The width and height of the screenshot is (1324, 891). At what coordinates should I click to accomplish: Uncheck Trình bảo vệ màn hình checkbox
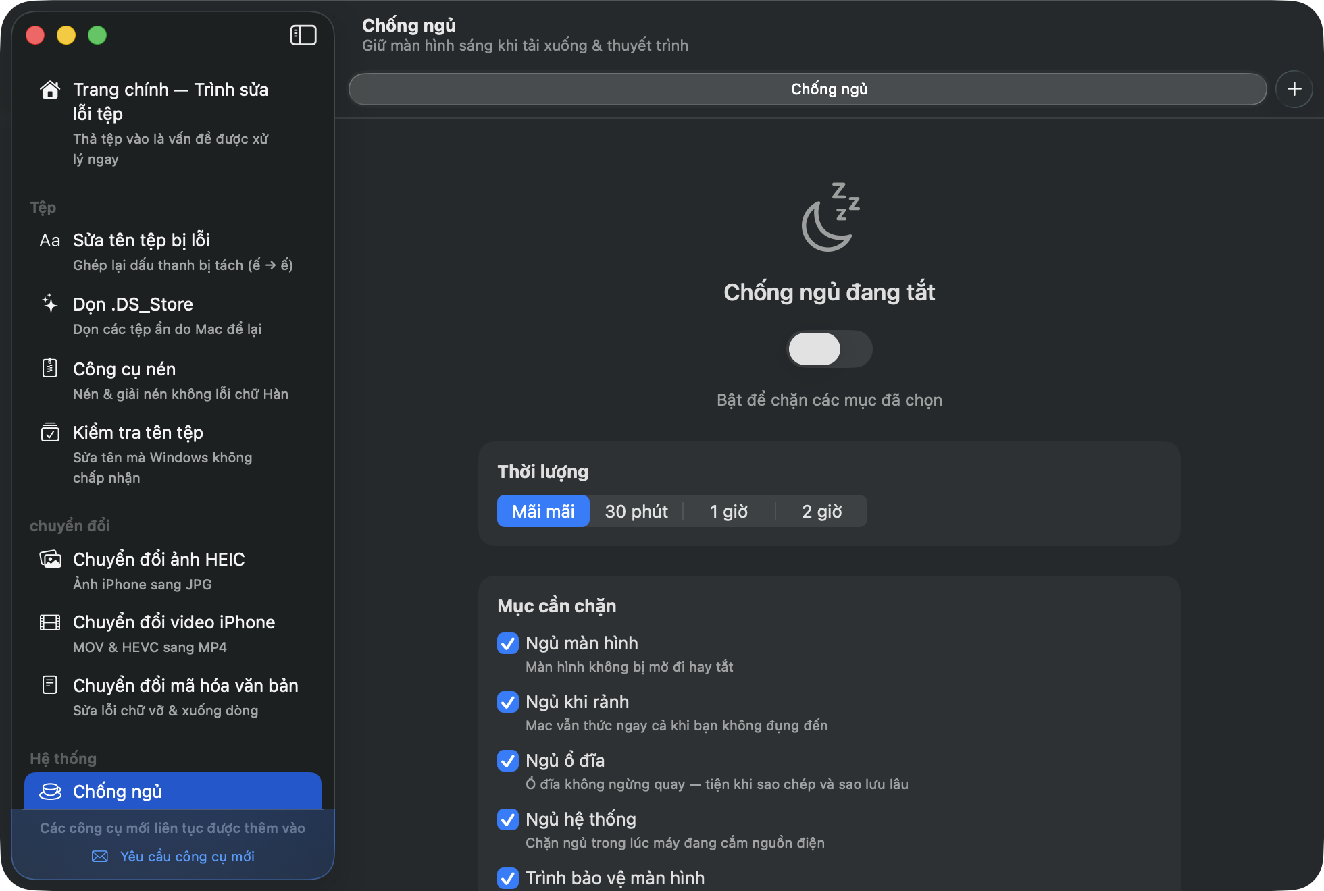click(508, 878)
